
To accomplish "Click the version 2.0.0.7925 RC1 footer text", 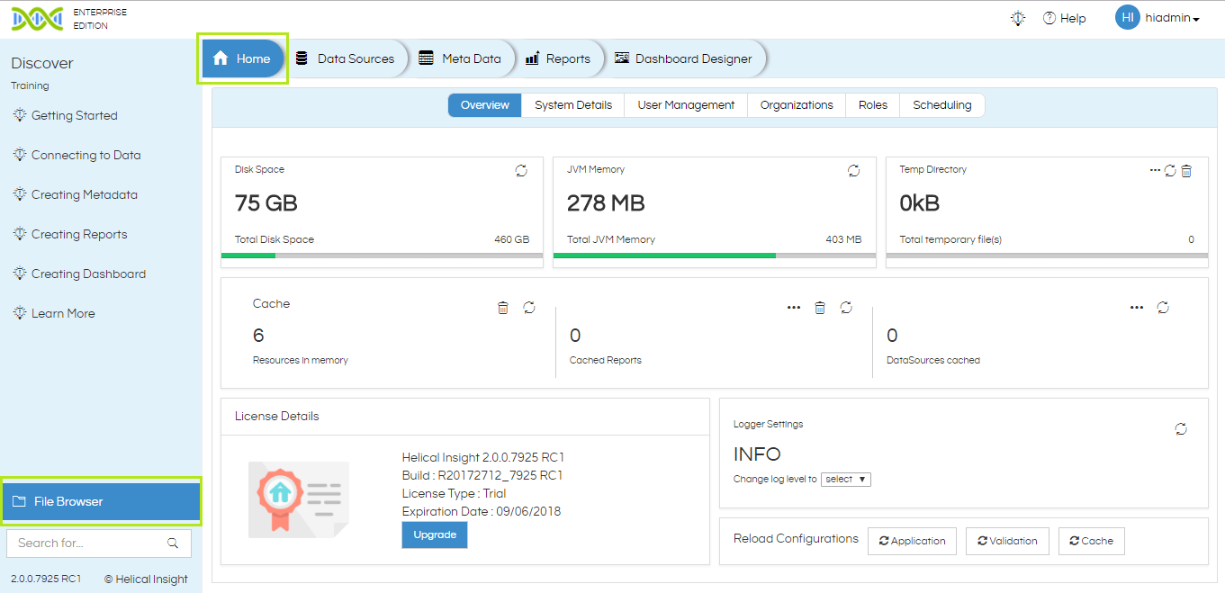I will click(46, 579).
